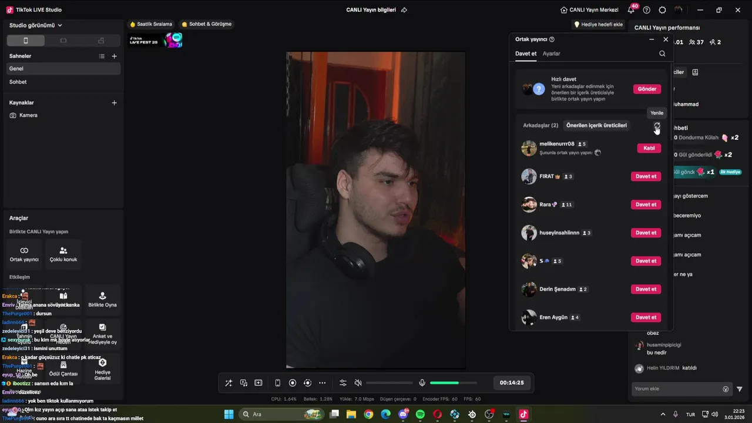The image size is (752, 423).
Task: Click the share arrow beside Yayın bilgileri
Action: pyautogui.click(x=404, y=10)
